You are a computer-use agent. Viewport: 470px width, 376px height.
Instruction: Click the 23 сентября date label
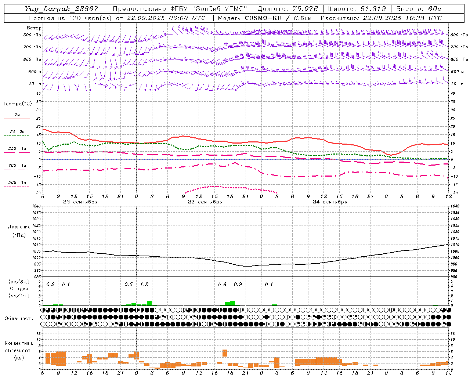[205, 202]
